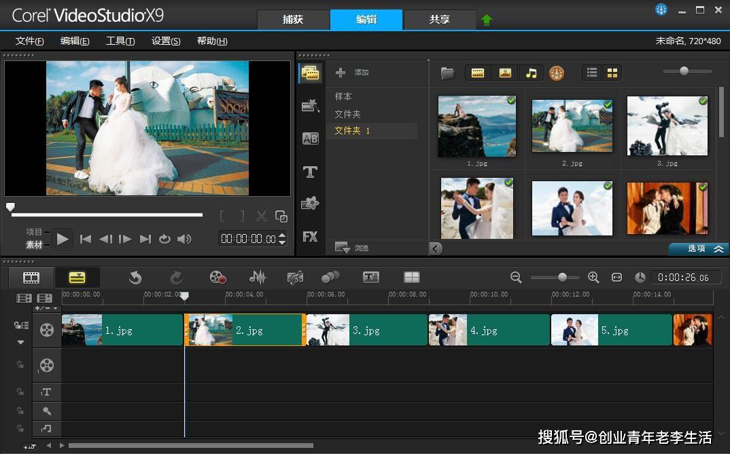The height and width of the screenshot is (454, 730).
Task: Toggle show videos filter in library
Action: [x=478, y=73]
